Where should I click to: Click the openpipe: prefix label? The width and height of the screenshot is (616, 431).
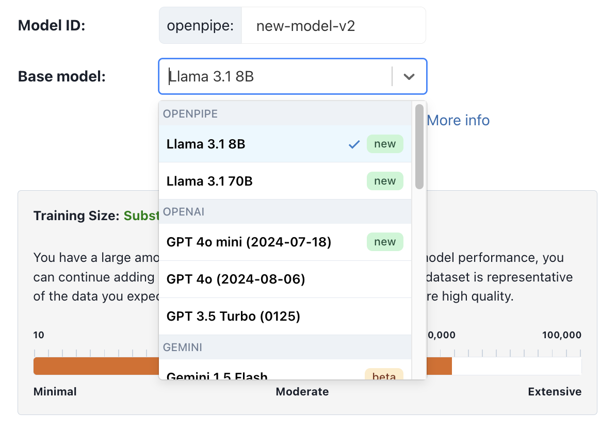point(200,26)
